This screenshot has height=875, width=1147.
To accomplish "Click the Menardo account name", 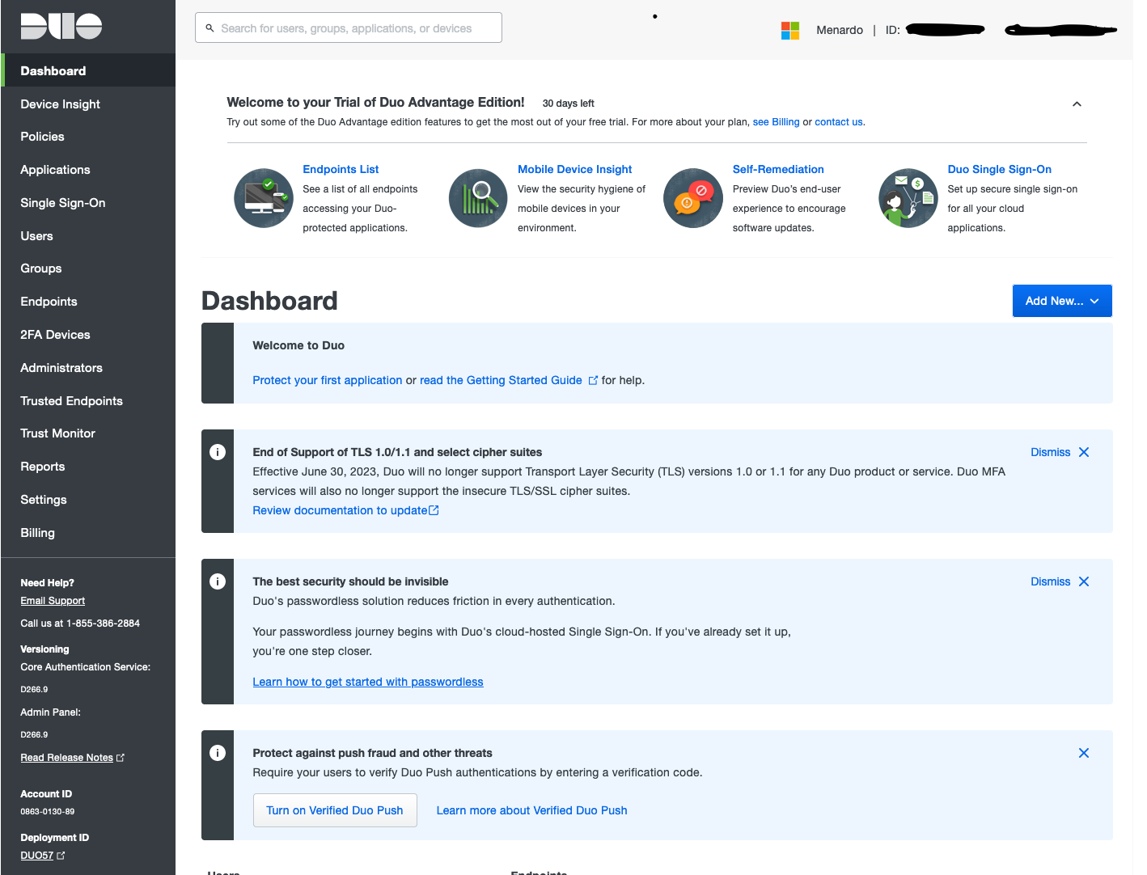I will click(x=840, y=30).
